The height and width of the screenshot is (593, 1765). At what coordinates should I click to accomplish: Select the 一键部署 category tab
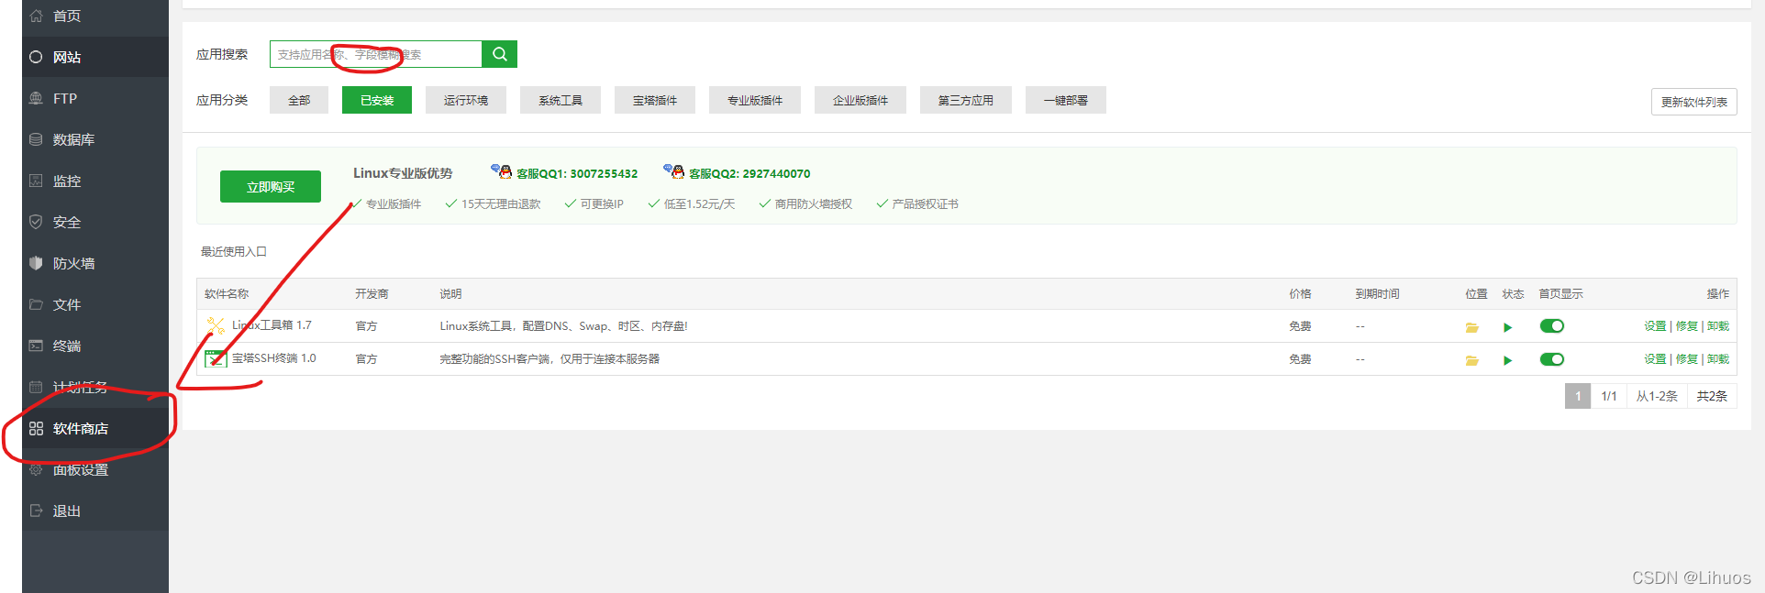(1066, 100)
